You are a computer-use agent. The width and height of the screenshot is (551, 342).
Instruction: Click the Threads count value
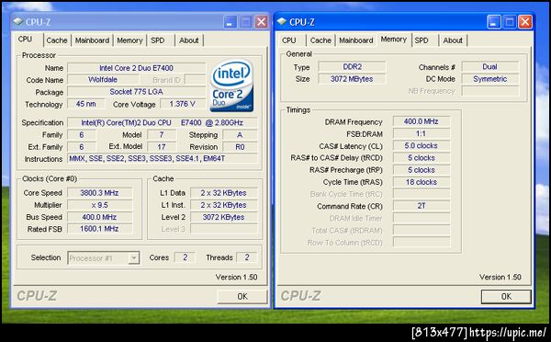[x=247, y=257]
